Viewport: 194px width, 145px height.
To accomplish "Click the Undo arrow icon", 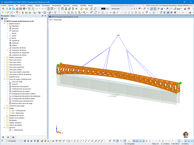I will click(37, 9).
